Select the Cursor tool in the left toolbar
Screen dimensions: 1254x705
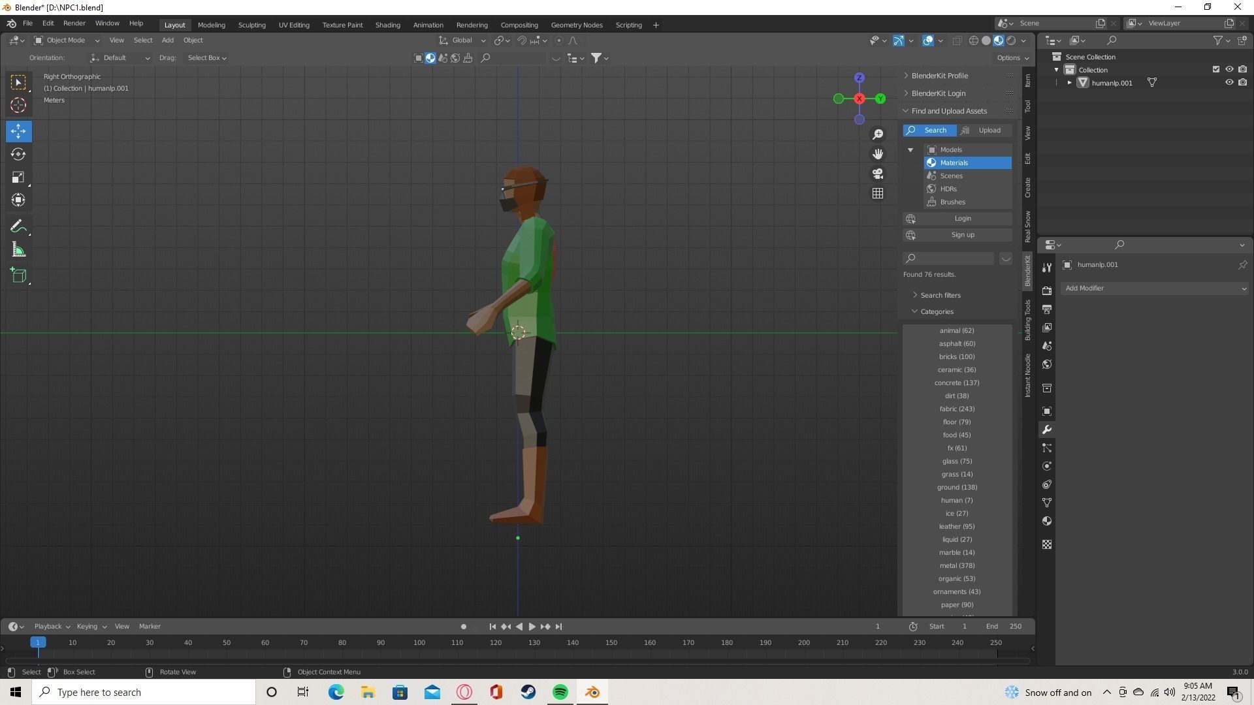point(18,105)
